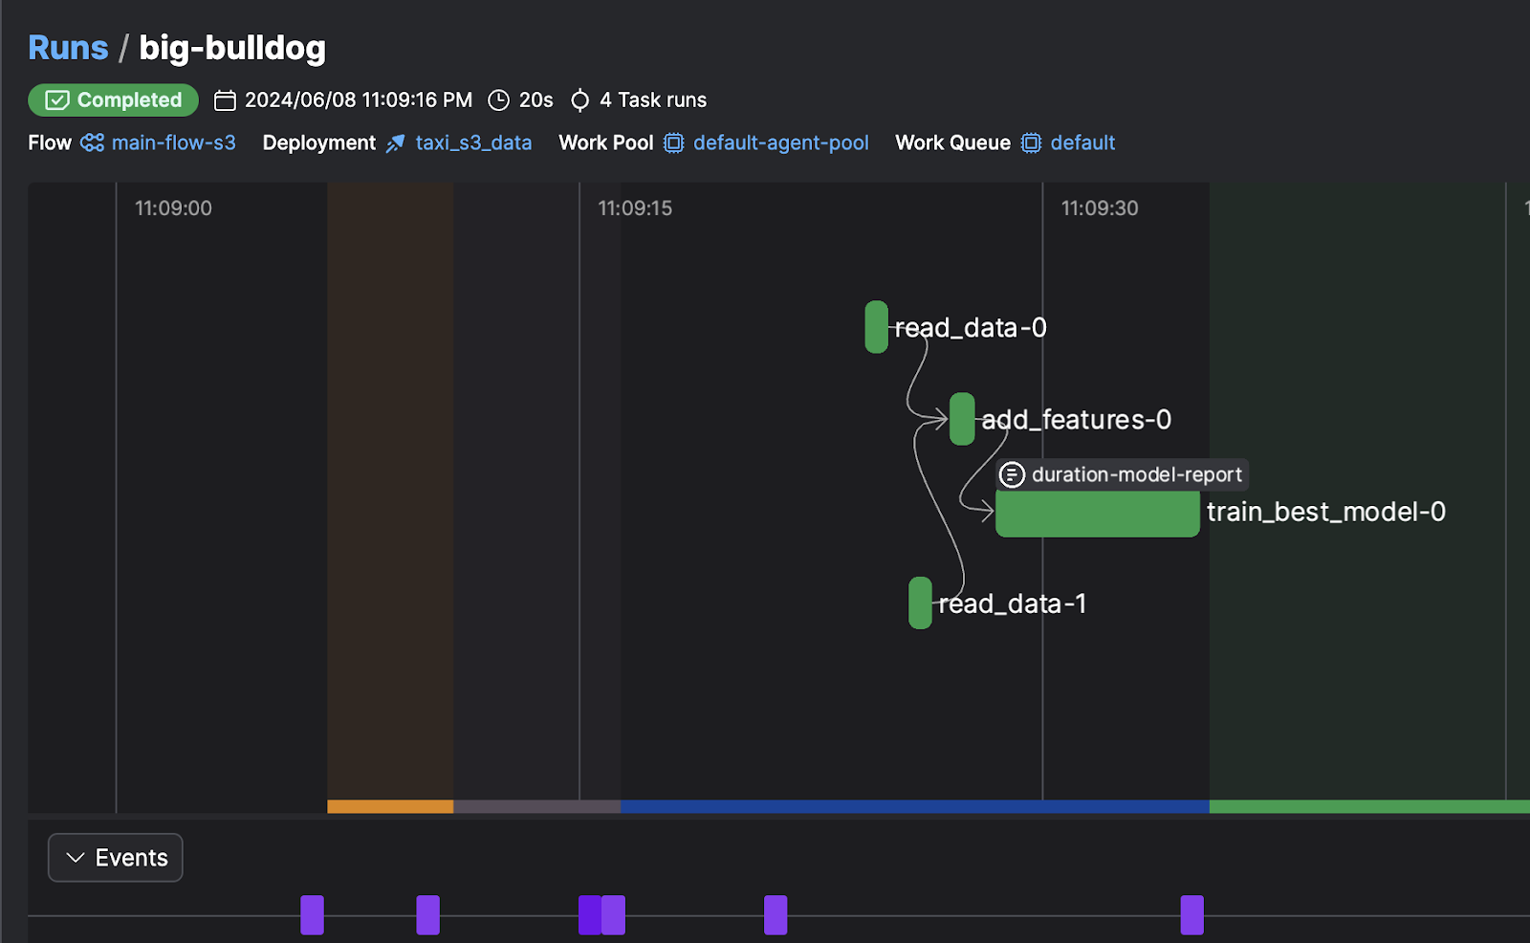This screenshot has height=943, width=1530.
Task: Click the 11:09:15 time label
Action: 635,208
